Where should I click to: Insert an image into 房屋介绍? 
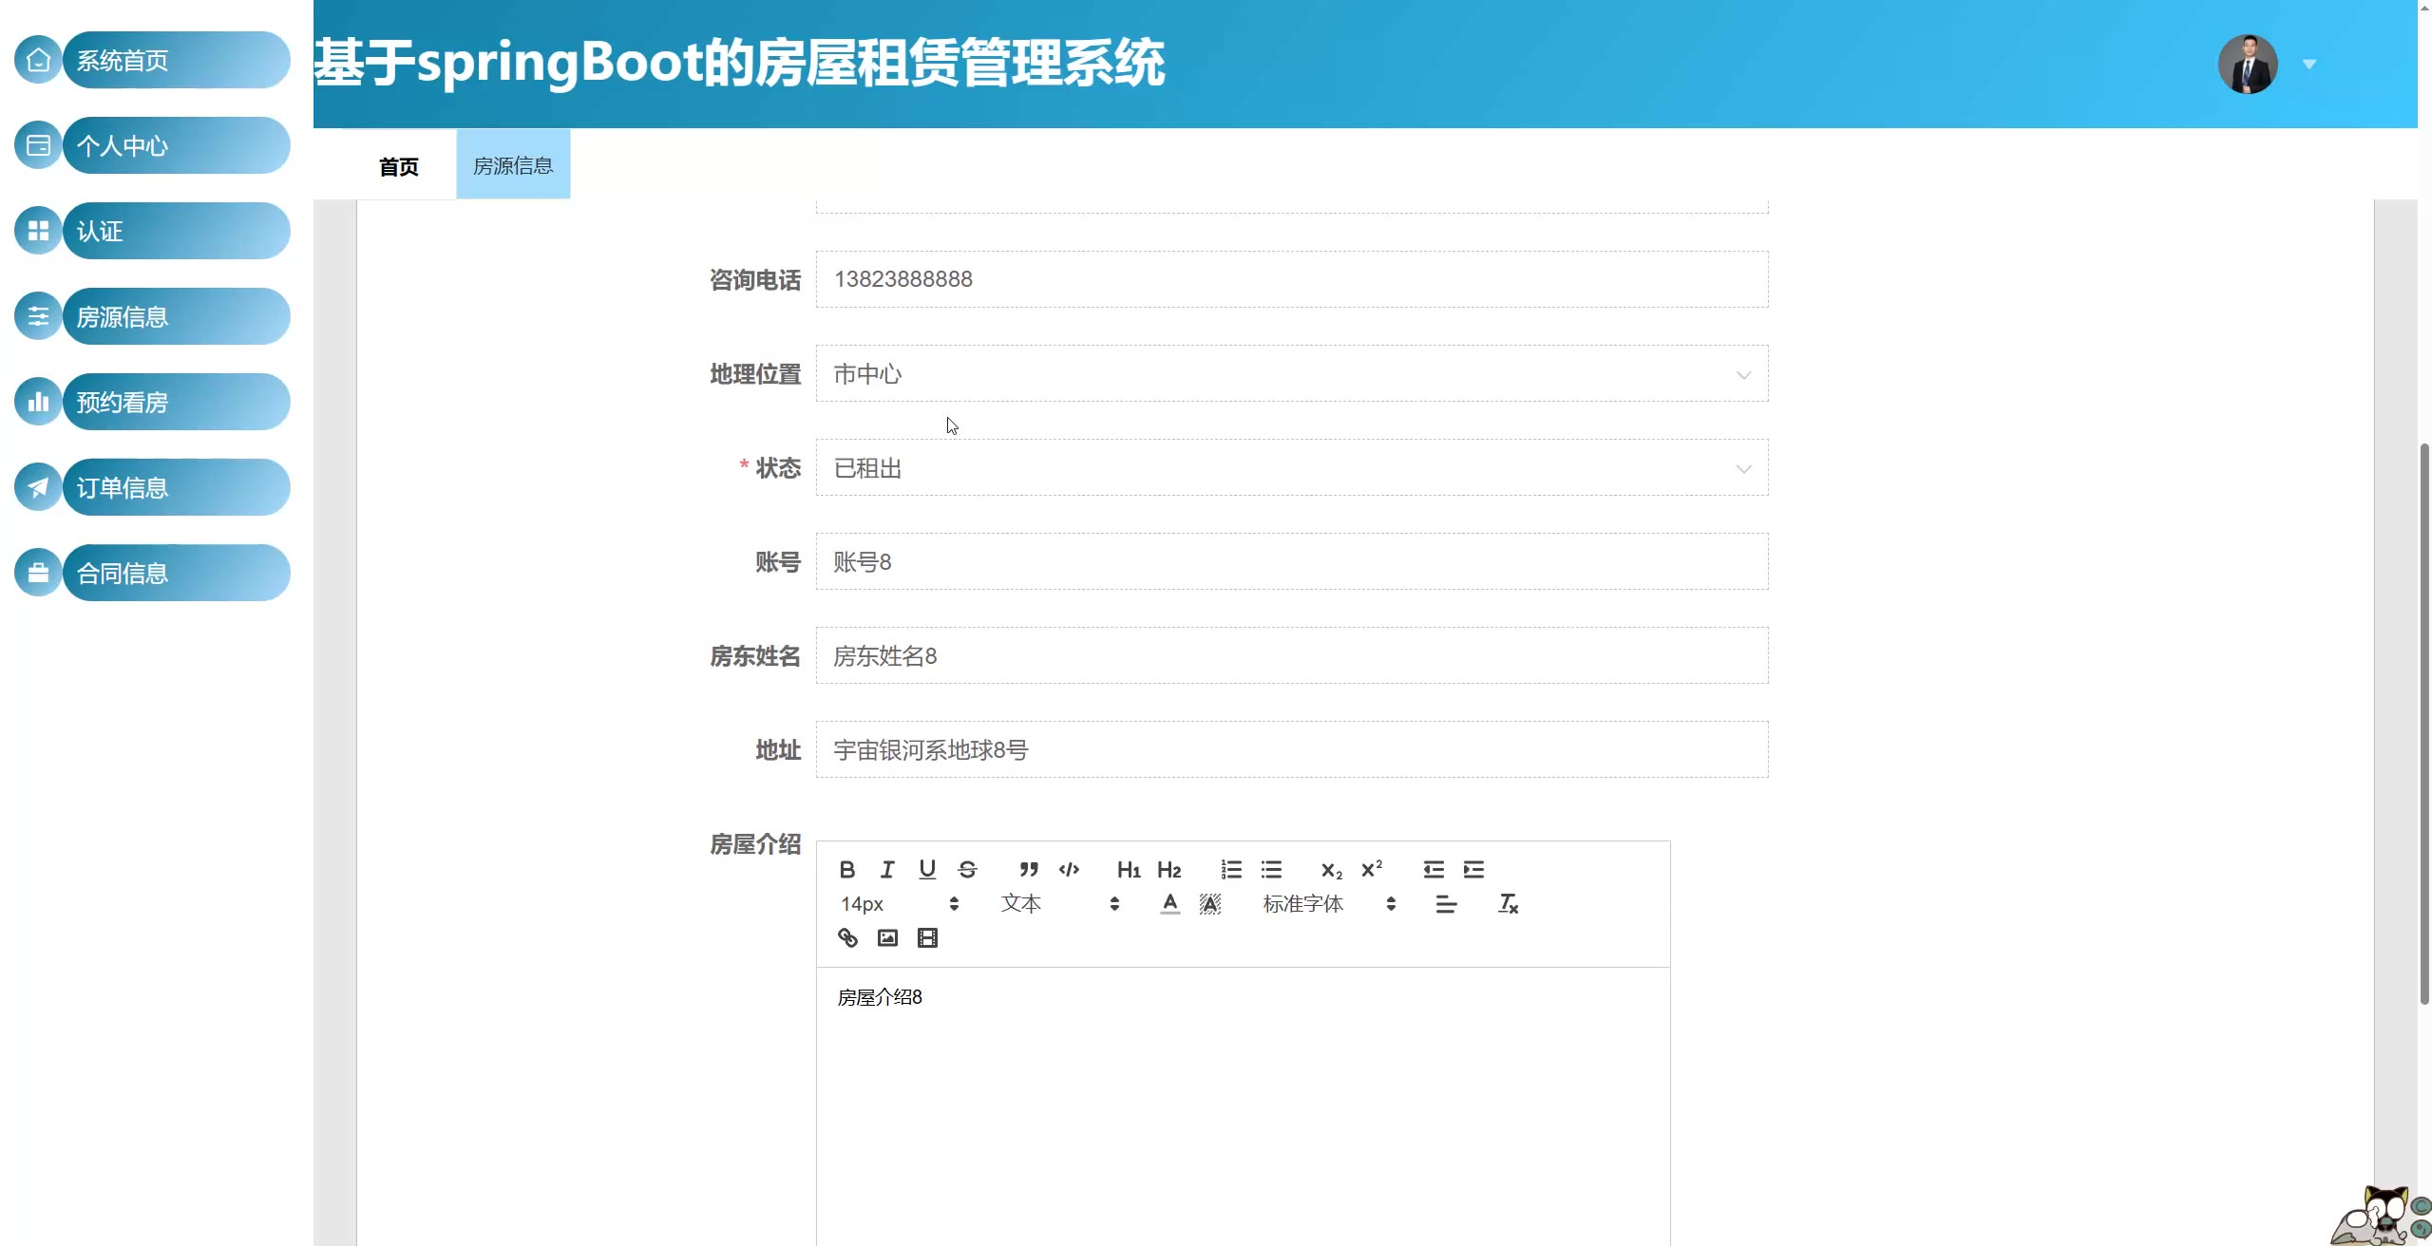click(x=887, y=938)
